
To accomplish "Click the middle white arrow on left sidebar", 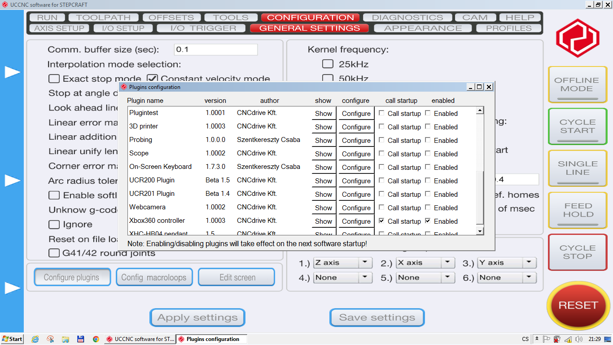I will (13, 180).
